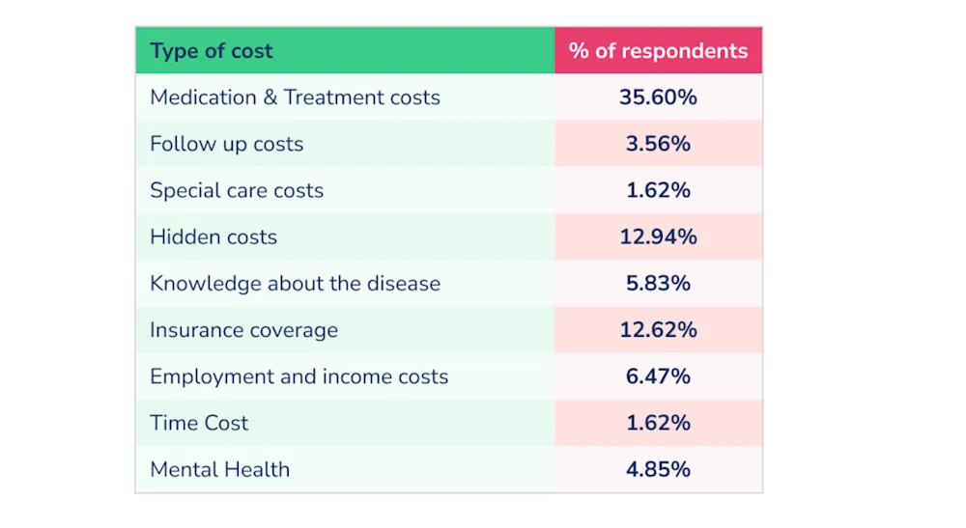Viewport: 966px width, 528px height.
Task: Click the 35.60% value cell
Action: coord(658,97)
